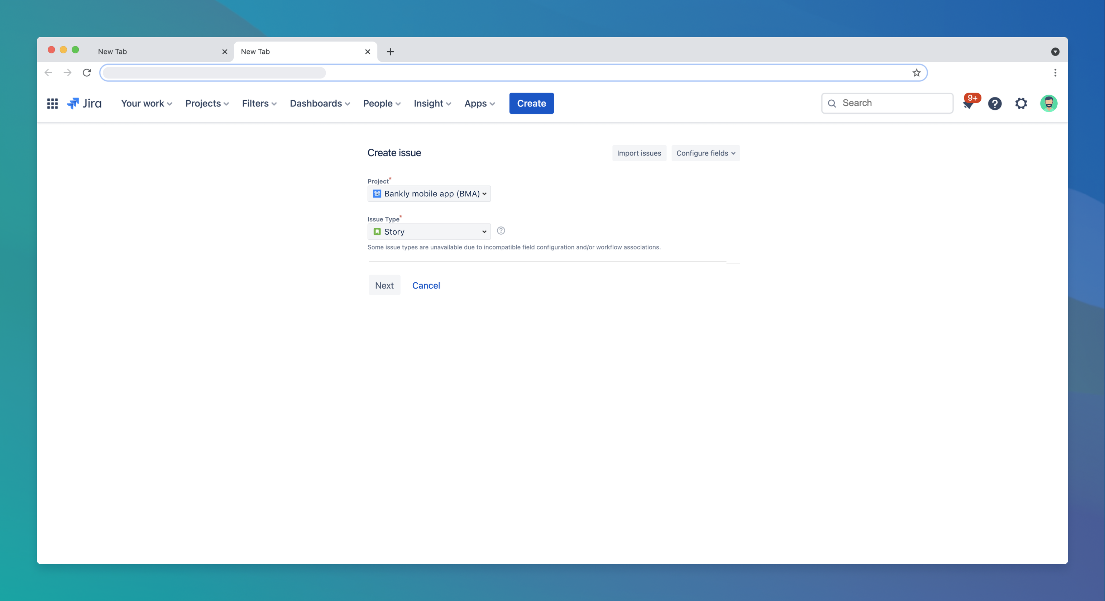Screen dimensions: 1105x601
Task: Click the settings gear icon
Action: click(x=1022, y=103)
